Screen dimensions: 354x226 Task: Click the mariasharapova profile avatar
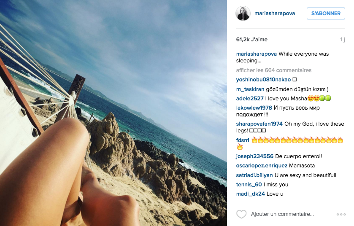coord(243,13)
